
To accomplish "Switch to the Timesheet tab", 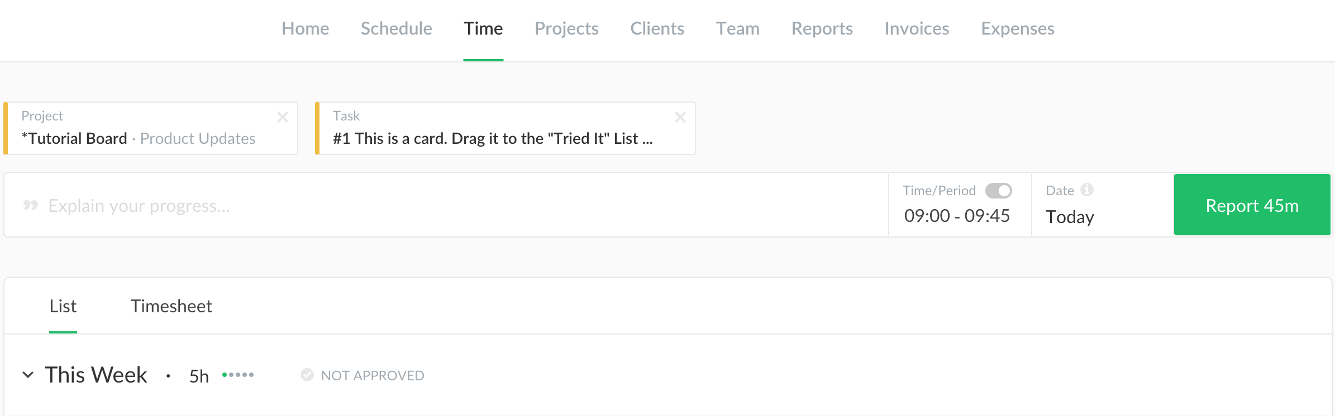I will [171, 306].
